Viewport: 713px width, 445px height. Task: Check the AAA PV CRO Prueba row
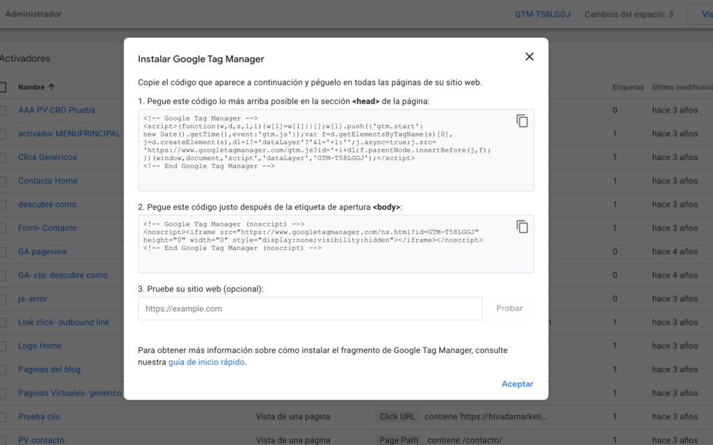pyautogui.click(x=2, y=110)
